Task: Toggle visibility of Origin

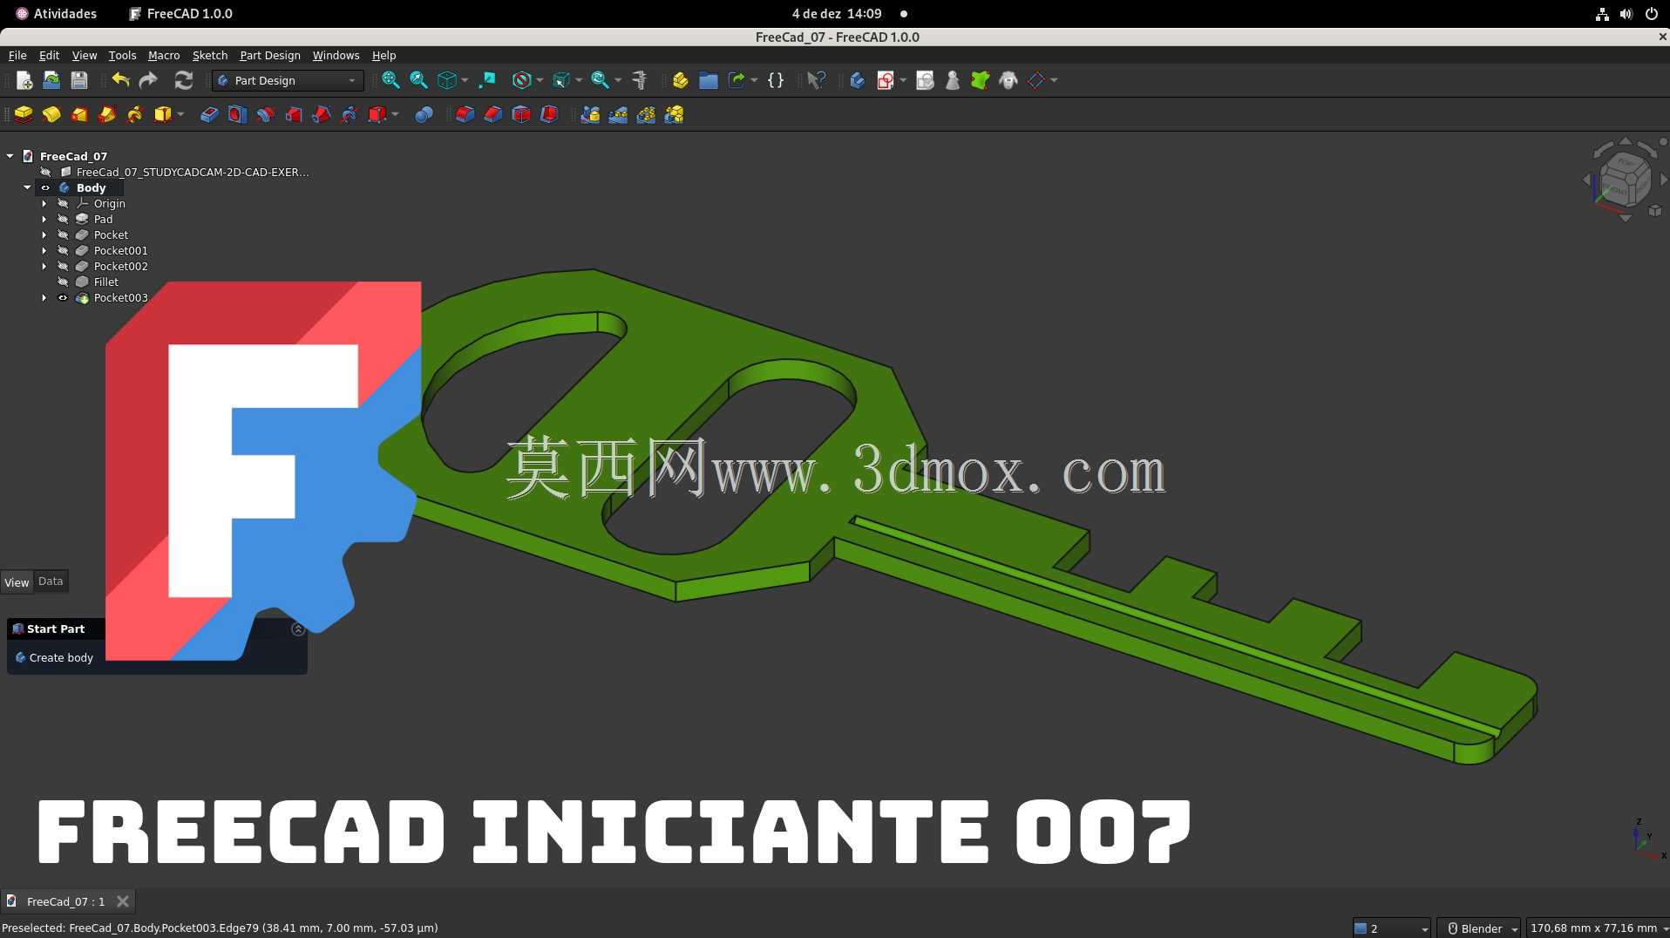Action: pyautogui.click(x=63, y=203)
